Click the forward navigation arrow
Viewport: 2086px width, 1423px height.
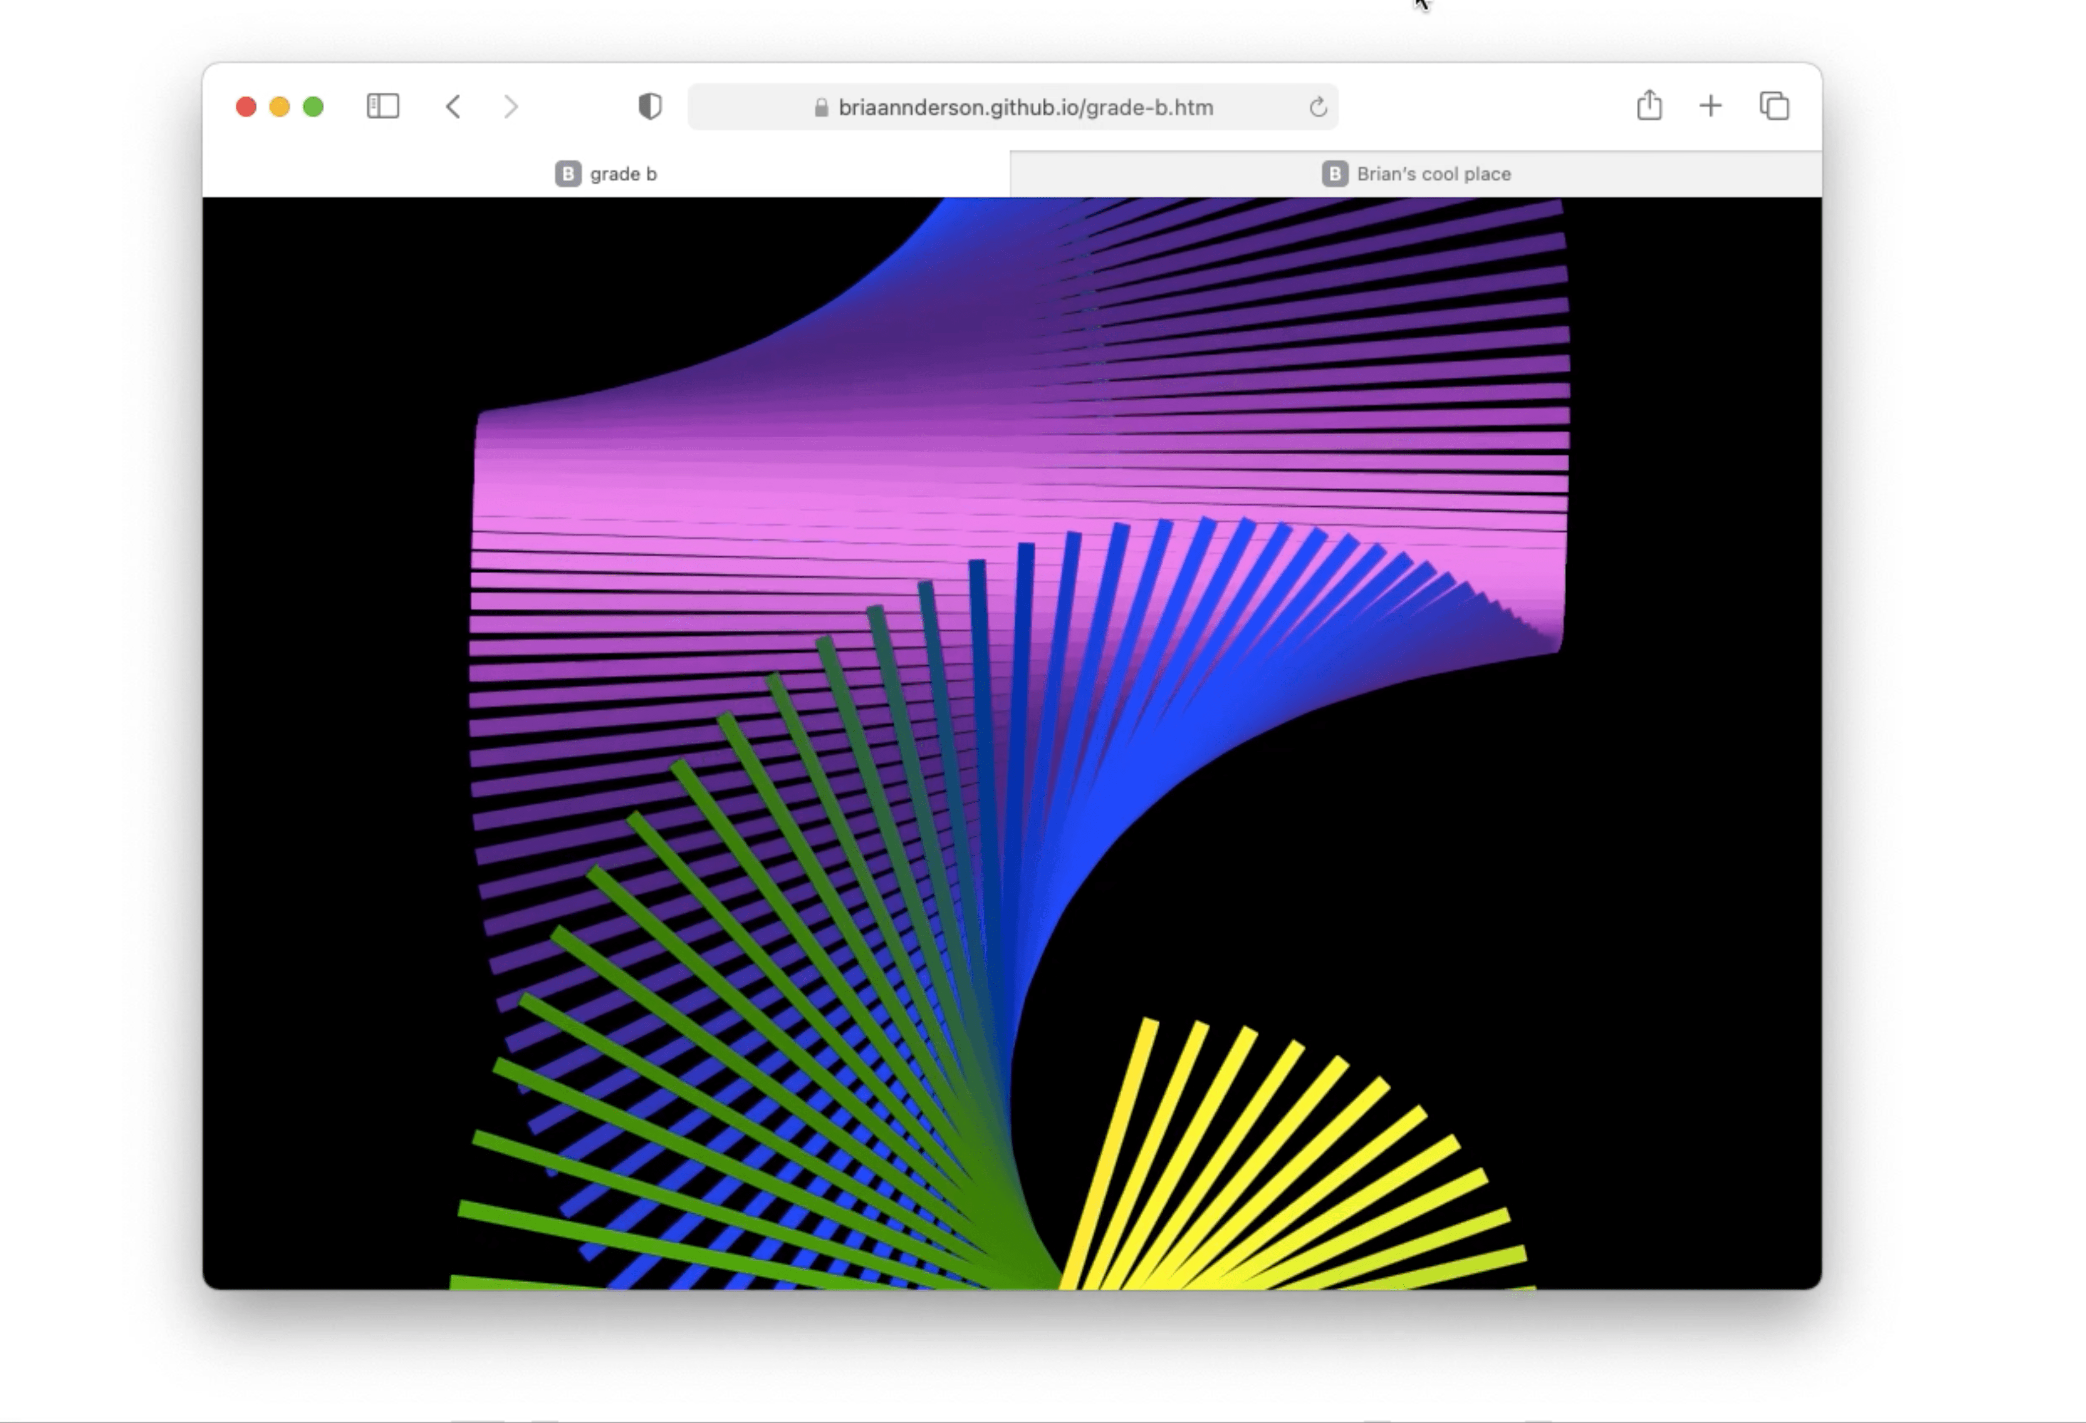point(511,107)
